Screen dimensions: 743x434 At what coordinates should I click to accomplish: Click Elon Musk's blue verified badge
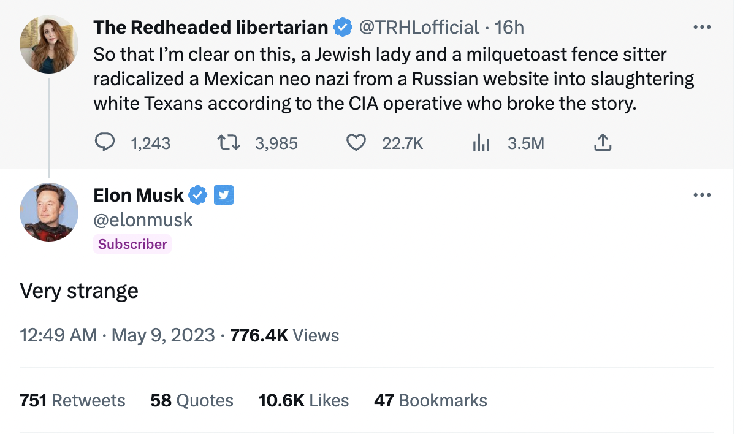(x=197, y=194)
